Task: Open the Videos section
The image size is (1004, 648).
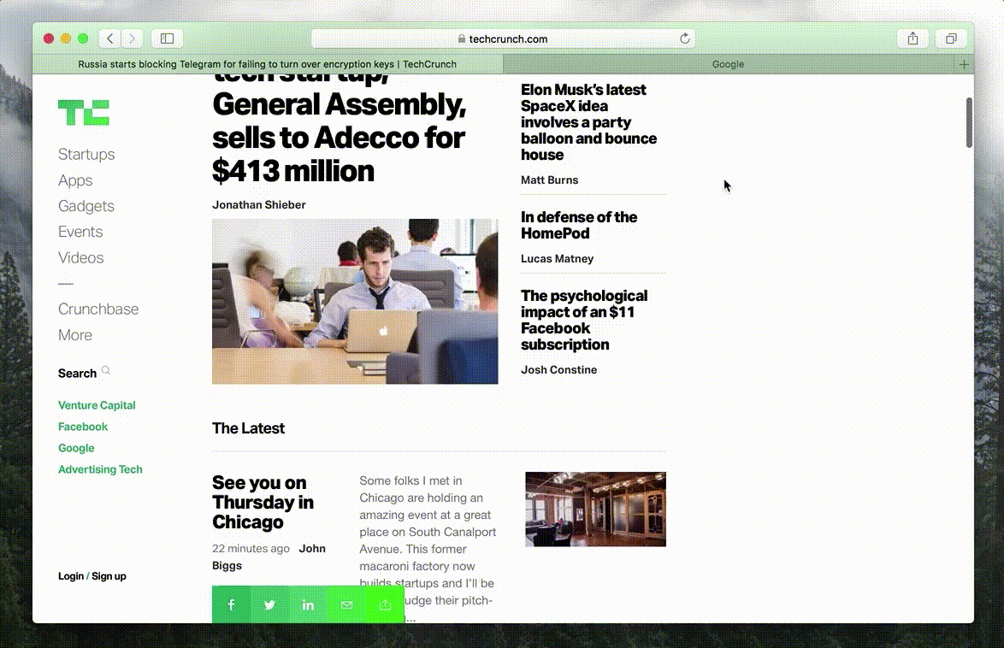Action: coord(80,257)
